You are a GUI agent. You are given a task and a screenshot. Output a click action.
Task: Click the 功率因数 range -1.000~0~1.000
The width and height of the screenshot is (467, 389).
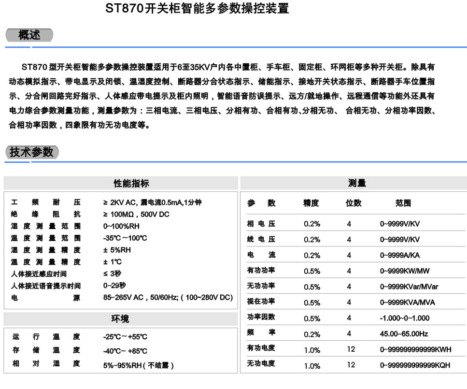pos(404,318)
